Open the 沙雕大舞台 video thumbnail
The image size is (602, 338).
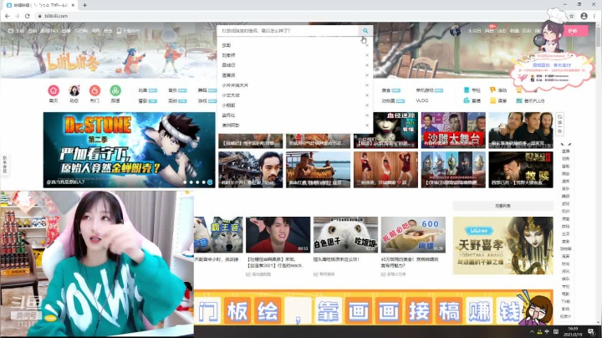[x=453, y=131]
